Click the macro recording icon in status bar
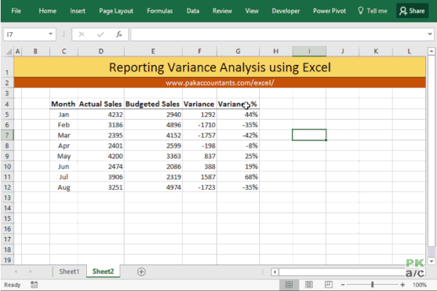The image size is (437, 291). [x=34, y=285]
